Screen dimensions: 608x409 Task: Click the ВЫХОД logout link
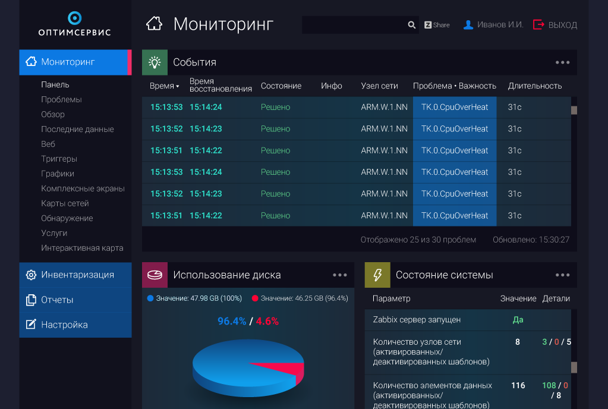(x=563, y=25)
